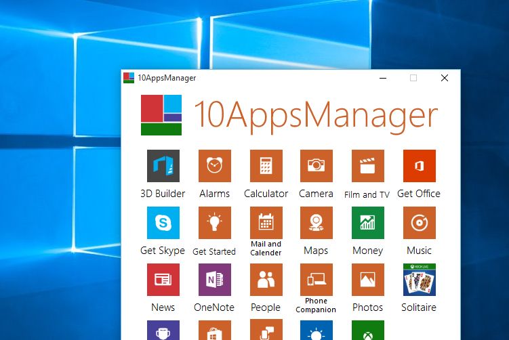This screenshot has width=509, height=340.
Task: Click the Maps label text
Action: click(x=316, y=251)
